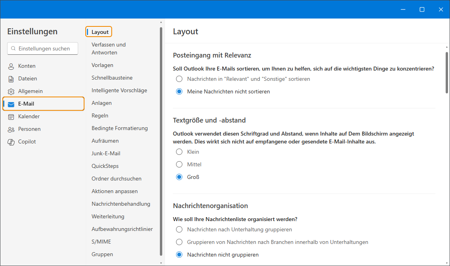Open the Regeln settings page
Viewport: 450px width, 266px height.
(x=100, y=115)
